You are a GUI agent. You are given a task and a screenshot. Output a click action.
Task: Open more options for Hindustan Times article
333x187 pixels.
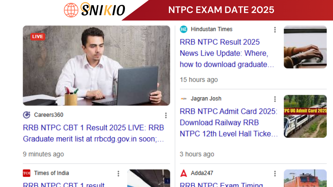click(275, 30)
